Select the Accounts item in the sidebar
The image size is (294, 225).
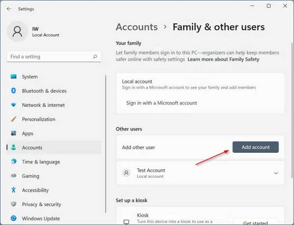point(32,148)
